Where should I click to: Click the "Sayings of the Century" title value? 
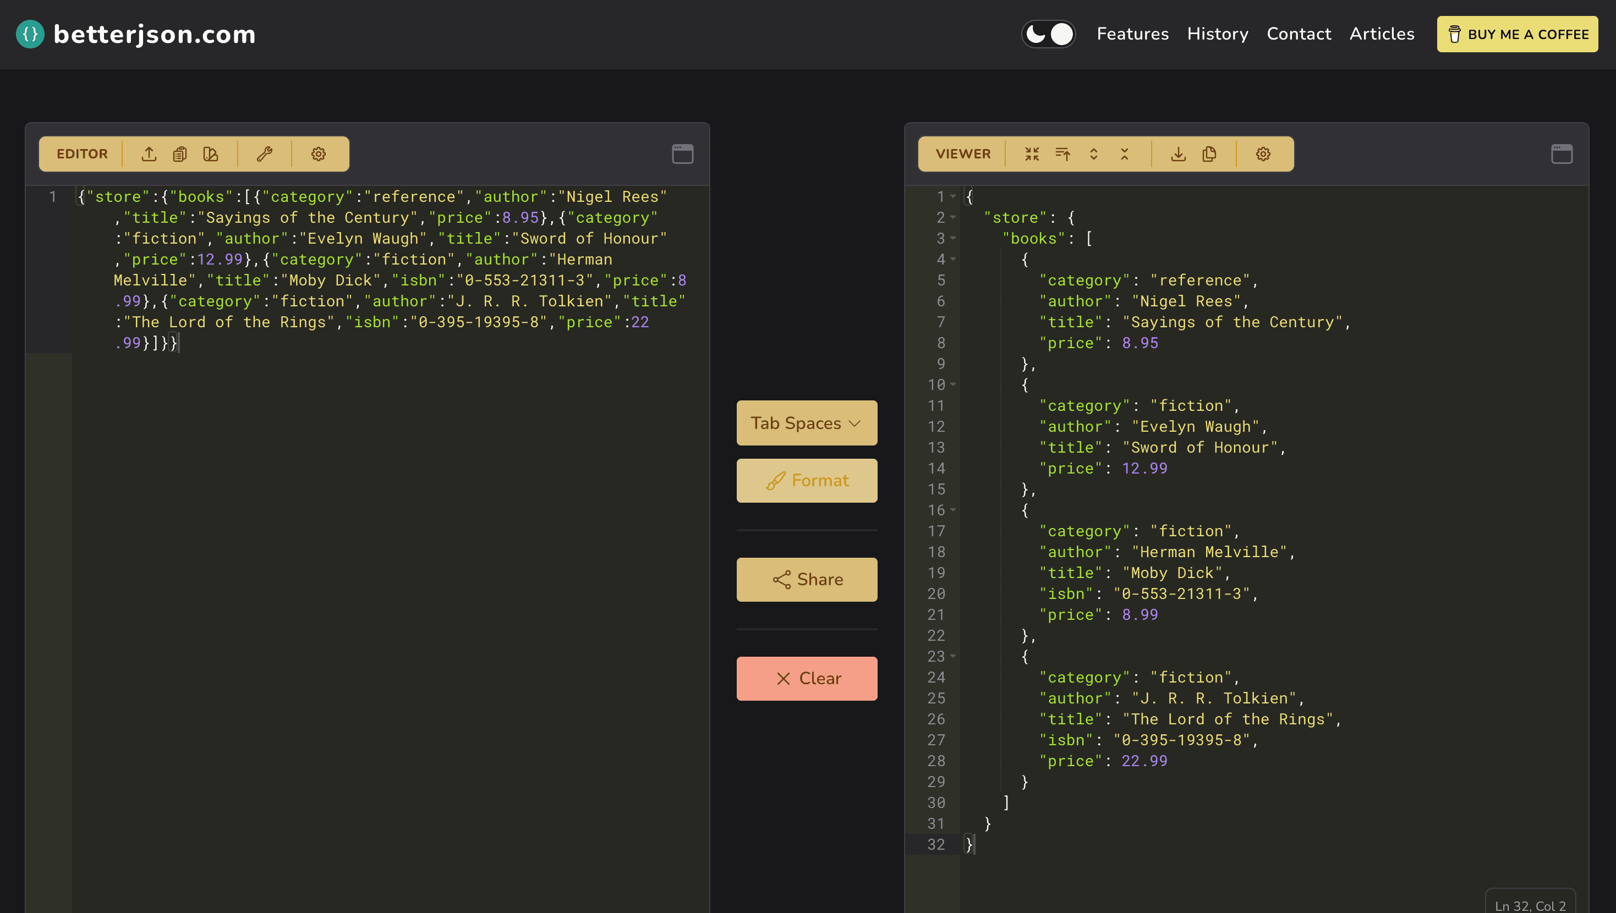tap(1232, 322)
